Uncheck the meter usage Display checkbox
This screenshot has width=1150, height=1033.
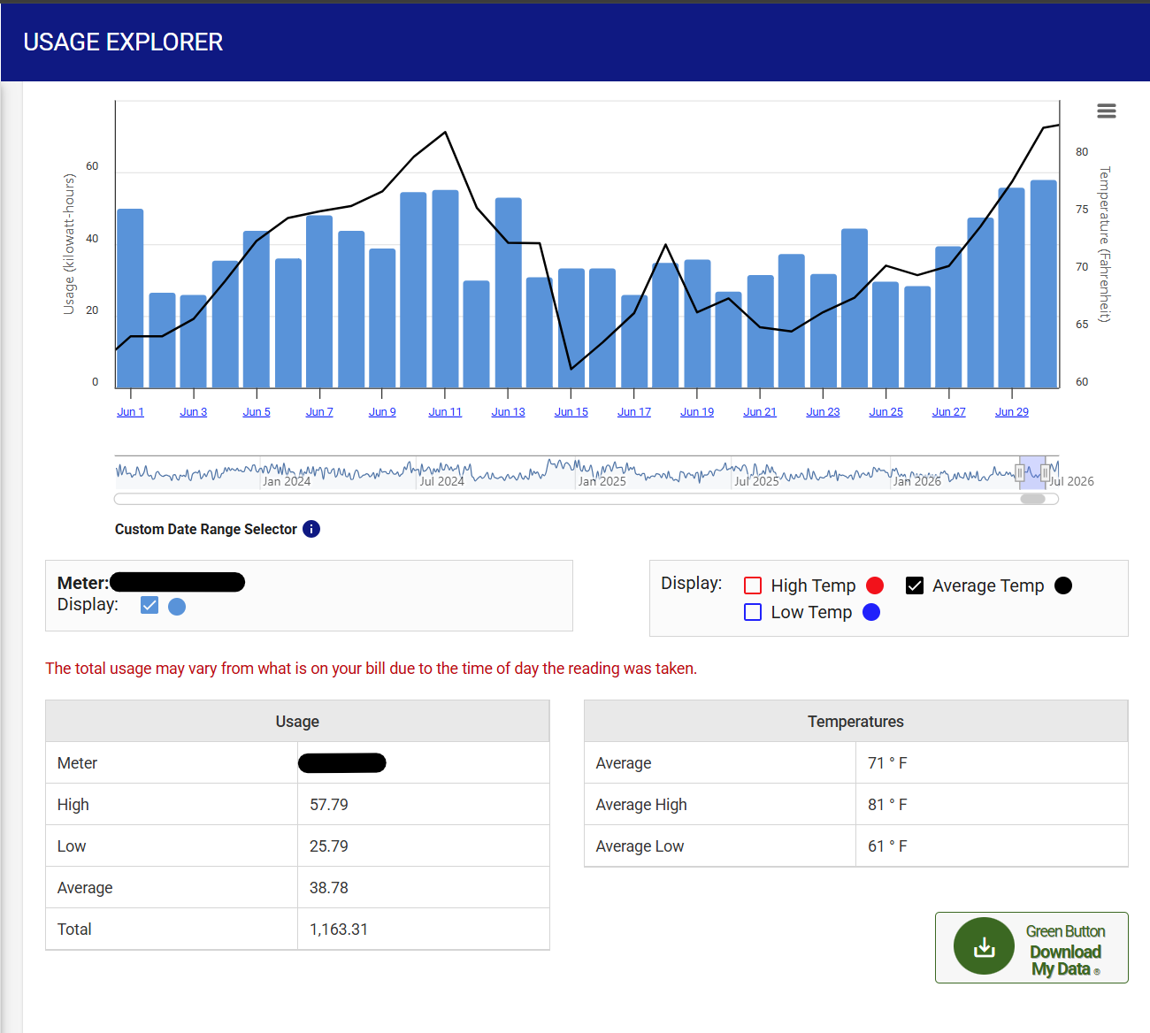click(x=149, y=605)
